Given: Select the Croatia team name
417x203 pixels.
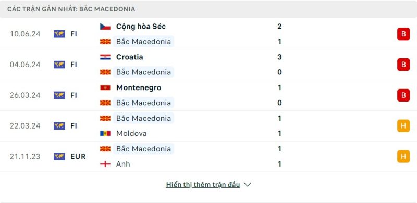Looking at the screenshot, I should (x=129, y=57).
